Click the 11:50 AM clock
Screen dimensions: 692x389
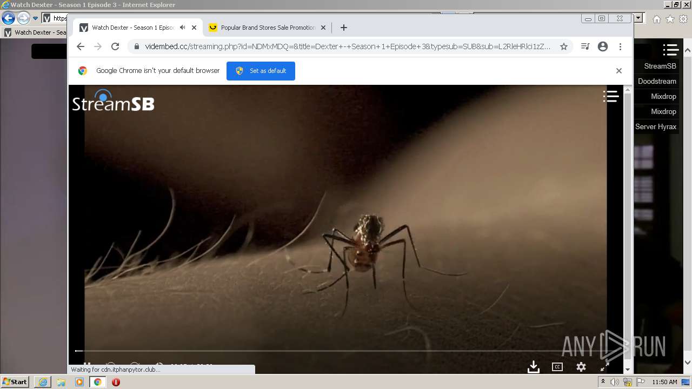[664, 382]
